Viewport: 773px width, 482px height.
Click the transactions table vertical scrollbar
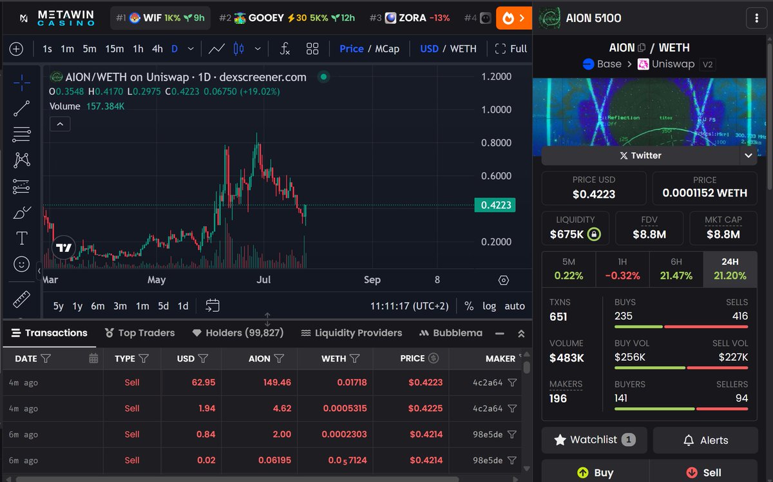527,368
